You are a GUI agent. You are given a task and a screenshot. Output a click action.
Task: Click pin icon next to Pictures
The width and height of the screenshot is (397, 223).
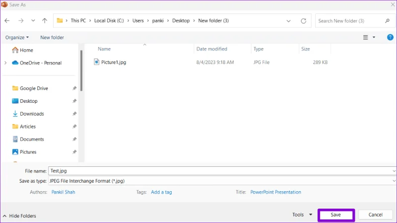(74, 152)
